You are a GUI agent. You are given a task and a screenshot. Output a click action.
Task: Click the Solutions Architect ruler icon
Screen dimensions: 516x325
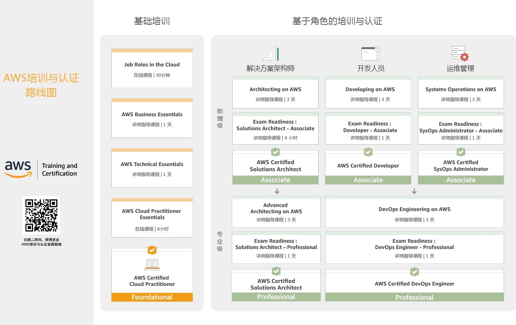tap(271, 53)
